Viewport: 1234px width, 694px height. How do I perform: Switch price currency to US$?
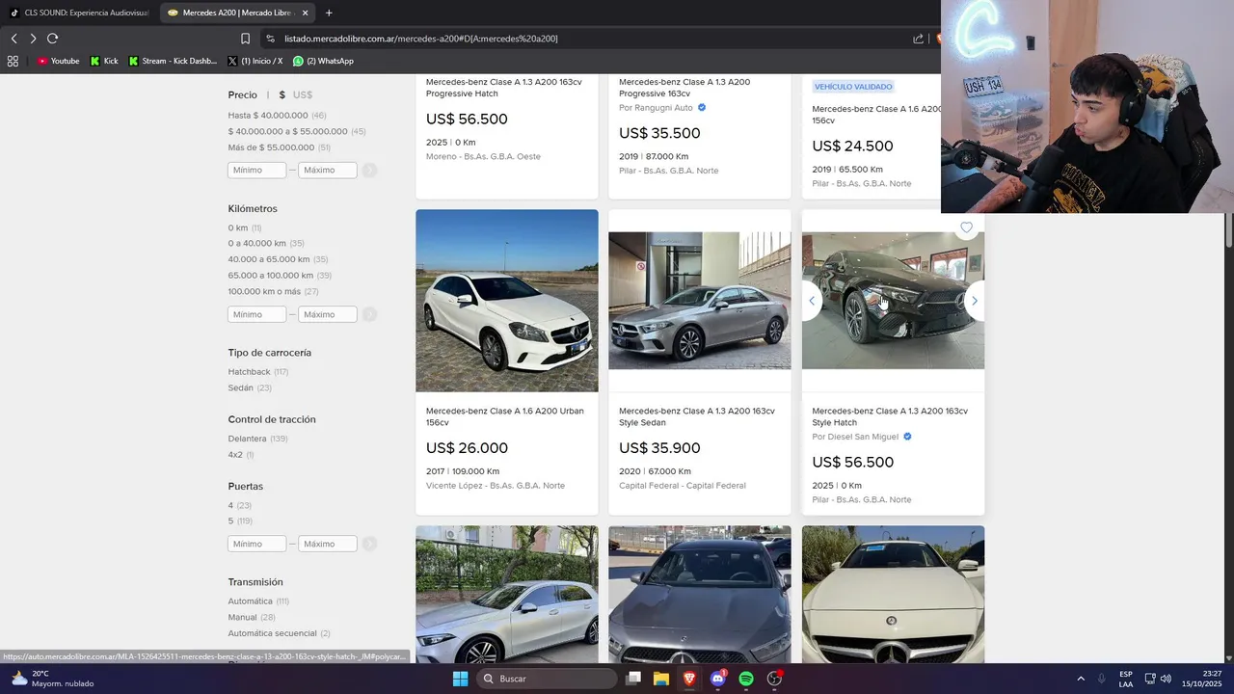(x=303, y=94)
